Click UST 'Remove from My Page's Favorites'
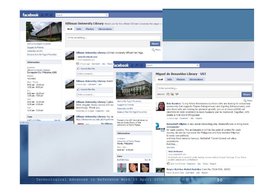Screen dimensions: 274x193 click(x=132, y=112)
